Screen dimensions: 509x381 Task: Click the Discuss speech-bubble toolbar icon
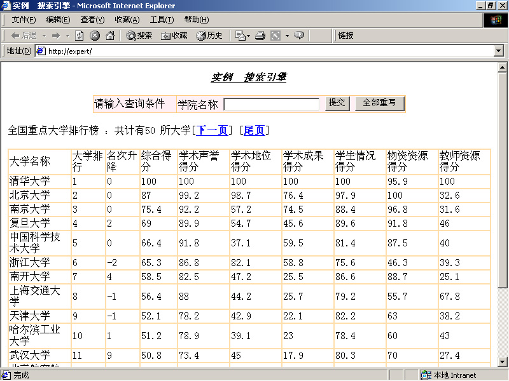click(x=299, y=35)
